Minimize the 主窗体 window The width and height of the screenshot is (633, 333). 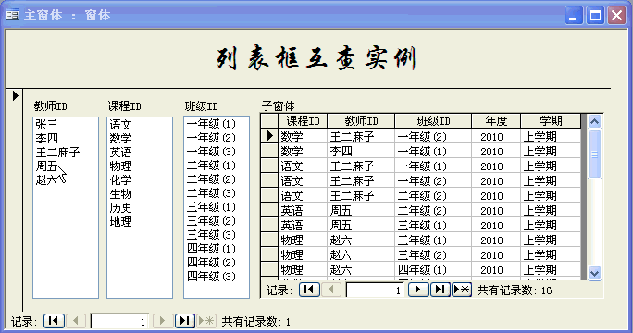pos(573,16)
